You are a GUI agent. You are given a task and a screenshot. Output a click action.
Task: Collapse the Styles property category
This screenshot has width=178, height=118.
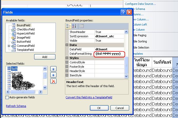pyautogui.click(x=67, y=58)
